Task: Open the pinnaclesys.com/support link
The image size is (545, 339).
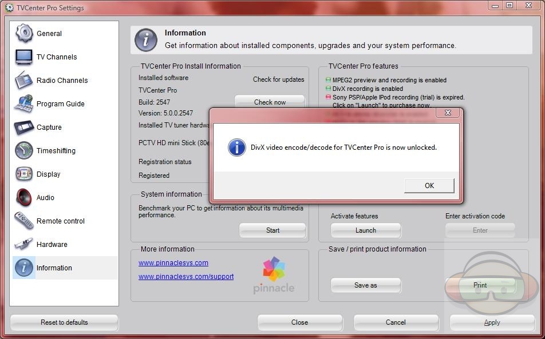Action: click(x=185, y=277)
